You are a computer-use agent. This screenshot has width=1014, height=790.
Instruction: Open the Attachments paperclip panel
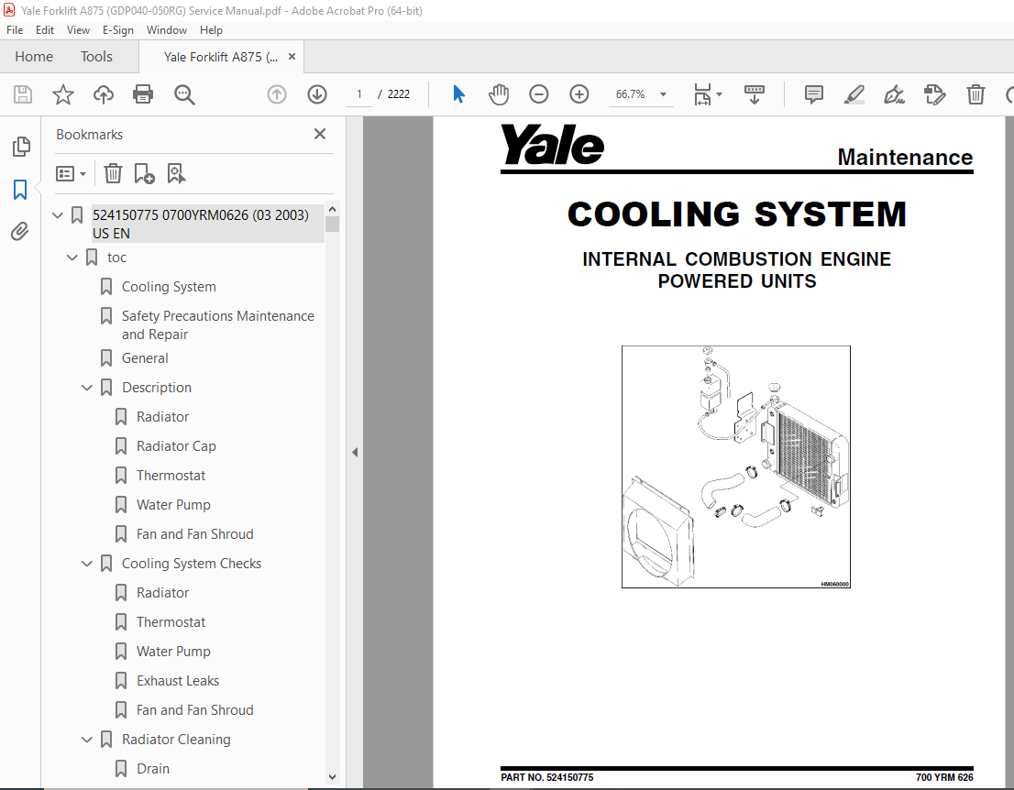(20, 232)
